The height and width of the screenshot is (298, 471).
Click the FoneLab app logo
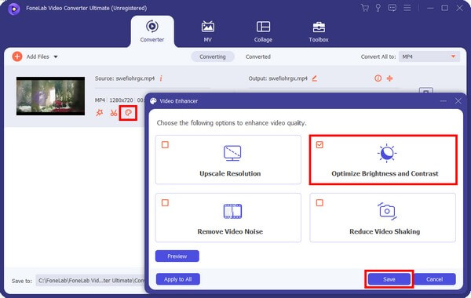[x=14, y=9]
